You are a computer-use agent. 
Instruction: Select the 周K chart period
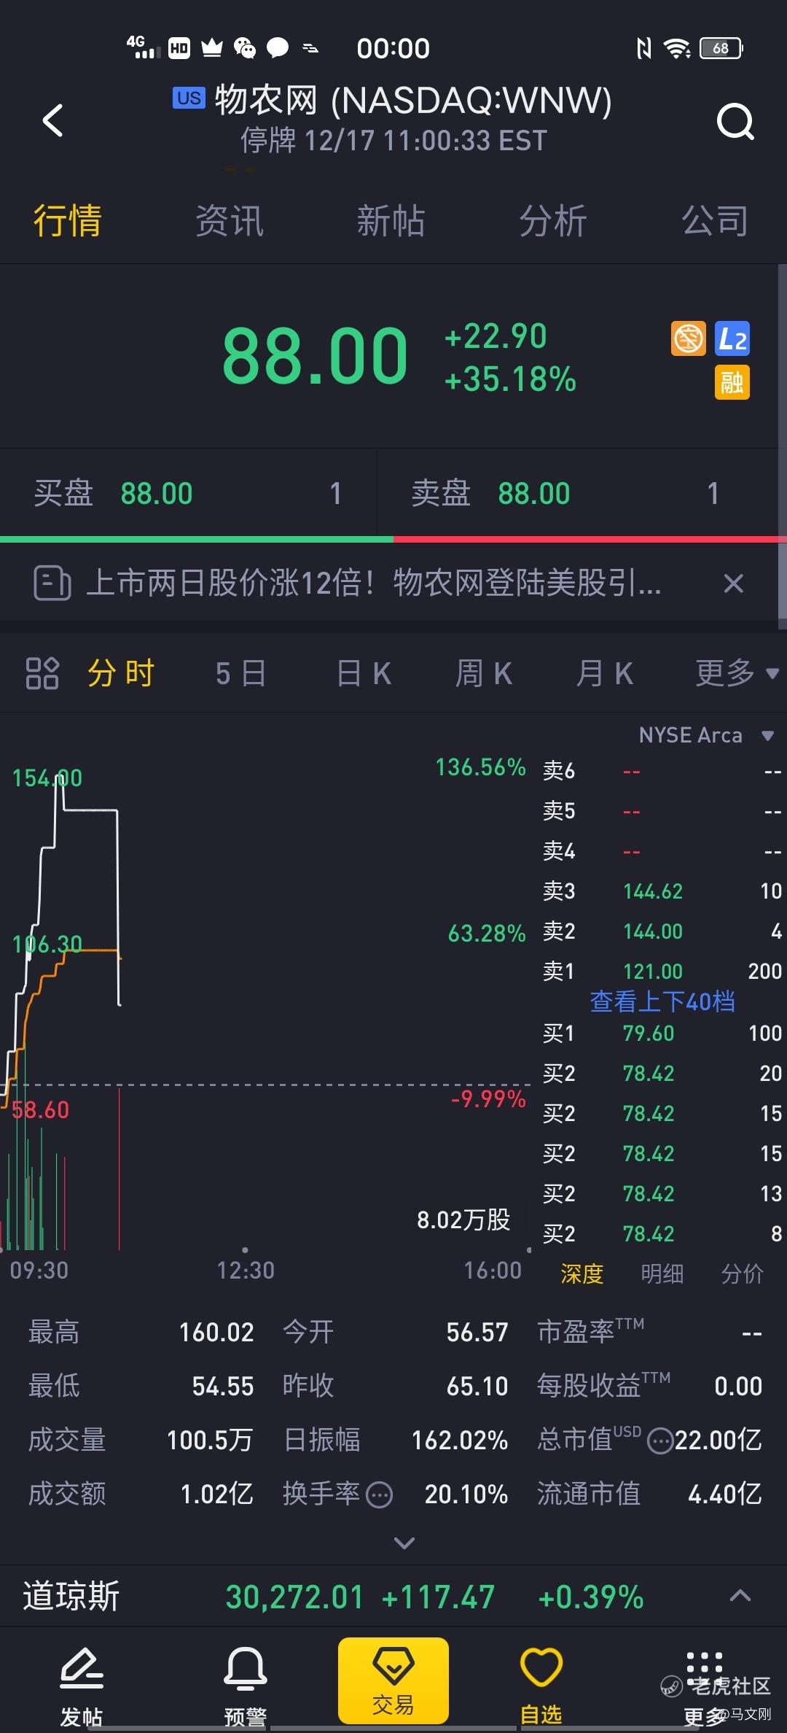pos(484,672)
